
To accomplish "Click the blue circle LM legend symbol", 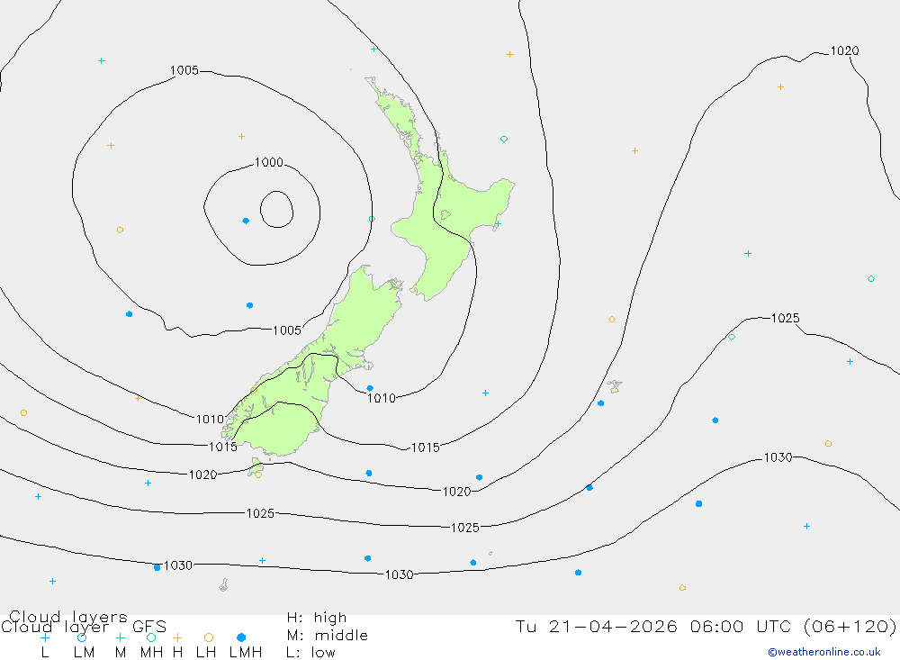I will pyautogui.click(x=82, y=637).
